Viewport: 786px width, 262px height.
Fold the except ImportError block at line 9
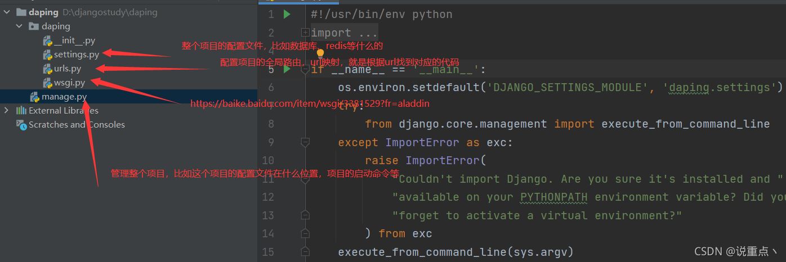click(305, 143)
